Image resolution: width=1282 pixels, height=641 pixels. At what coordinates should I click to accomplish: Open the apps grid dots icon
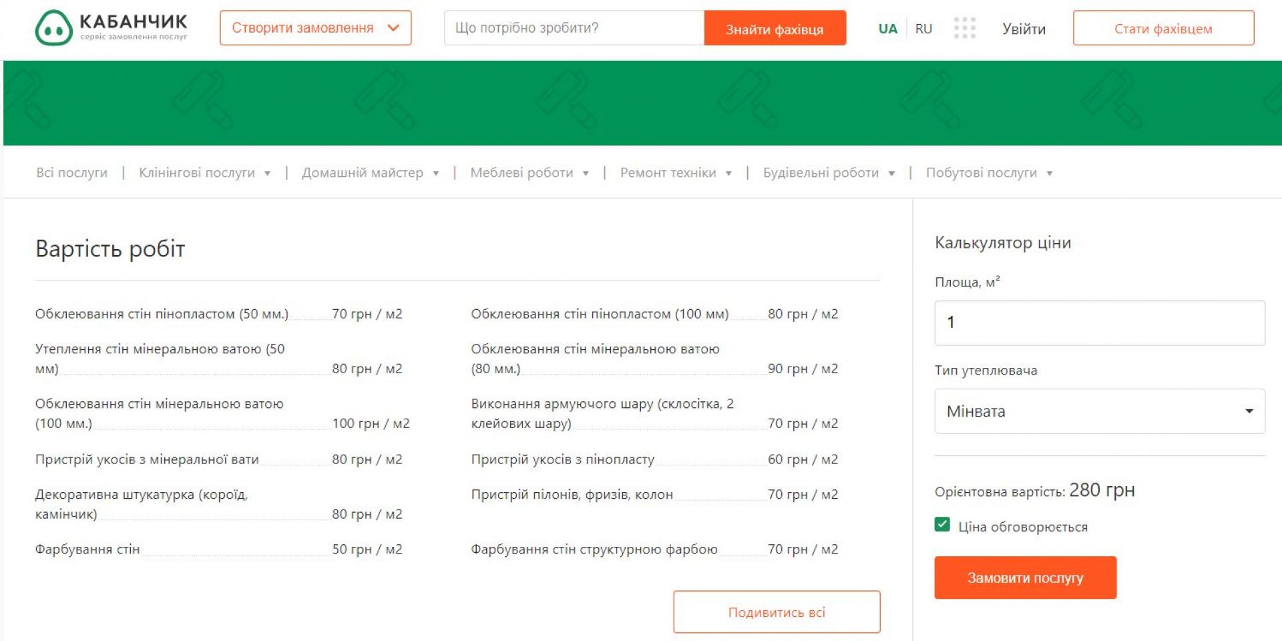[x=964, y=28]
